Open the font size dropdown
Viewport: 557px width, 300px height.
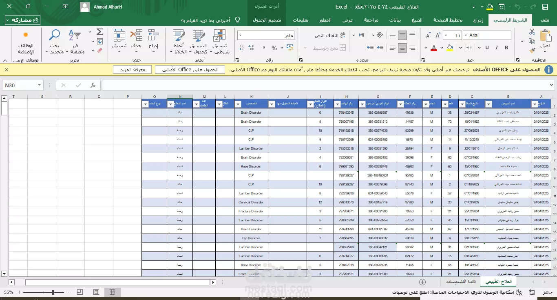446,35
